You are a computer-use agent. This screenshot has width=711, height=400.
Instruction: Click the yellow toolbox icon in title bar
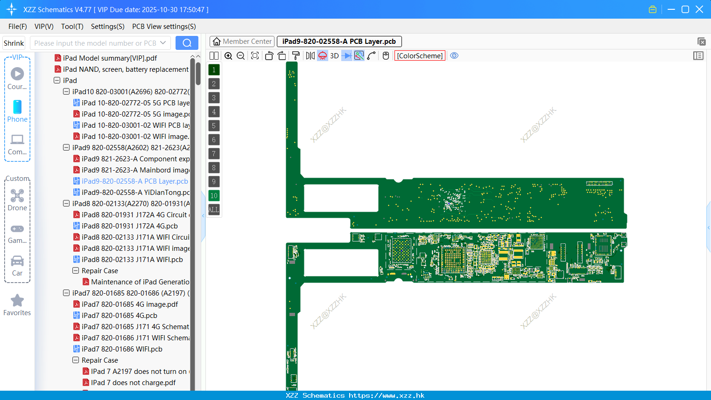tap(653, 9)
